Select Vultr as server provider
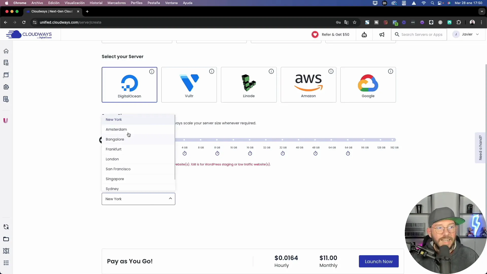The image size is (487, 274). pyautogui.click(x=189, y=85)
